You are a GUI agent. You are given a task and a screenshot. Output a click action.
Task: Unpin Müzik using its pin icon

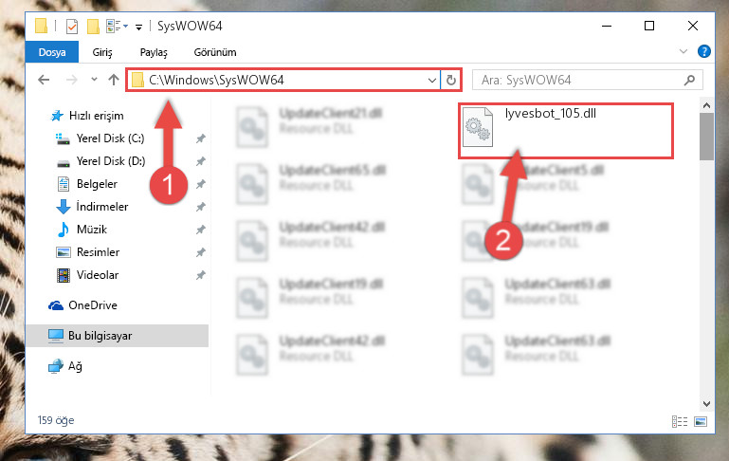click(200, 230)
